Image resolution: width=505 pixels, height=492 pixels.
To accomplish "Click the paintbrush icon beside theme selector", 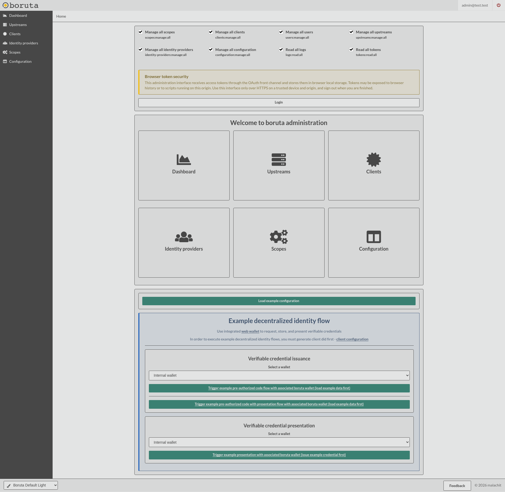I will (9, 486).
